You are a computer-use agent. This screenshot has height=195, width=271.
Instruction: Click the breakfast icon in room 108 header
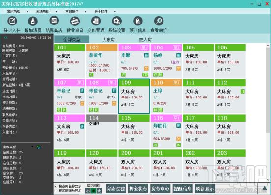pyautogui.click(x=112, y=83)
